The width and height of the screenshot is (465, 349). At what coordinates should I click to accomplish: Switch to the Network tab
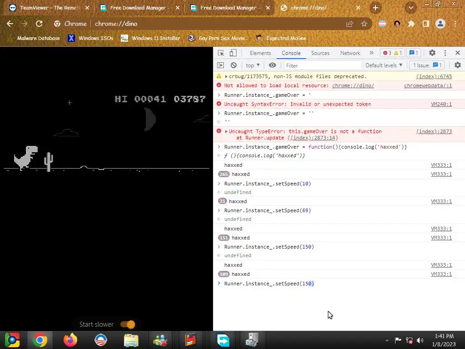pyautogui.click(x=350, y=53)
